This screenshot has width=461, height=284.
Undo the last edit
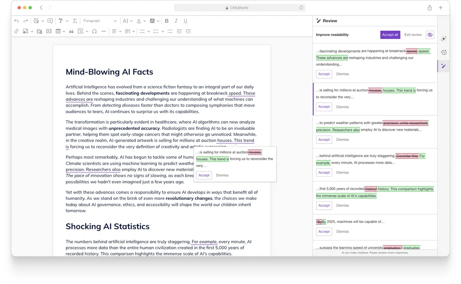coord(17,21)
